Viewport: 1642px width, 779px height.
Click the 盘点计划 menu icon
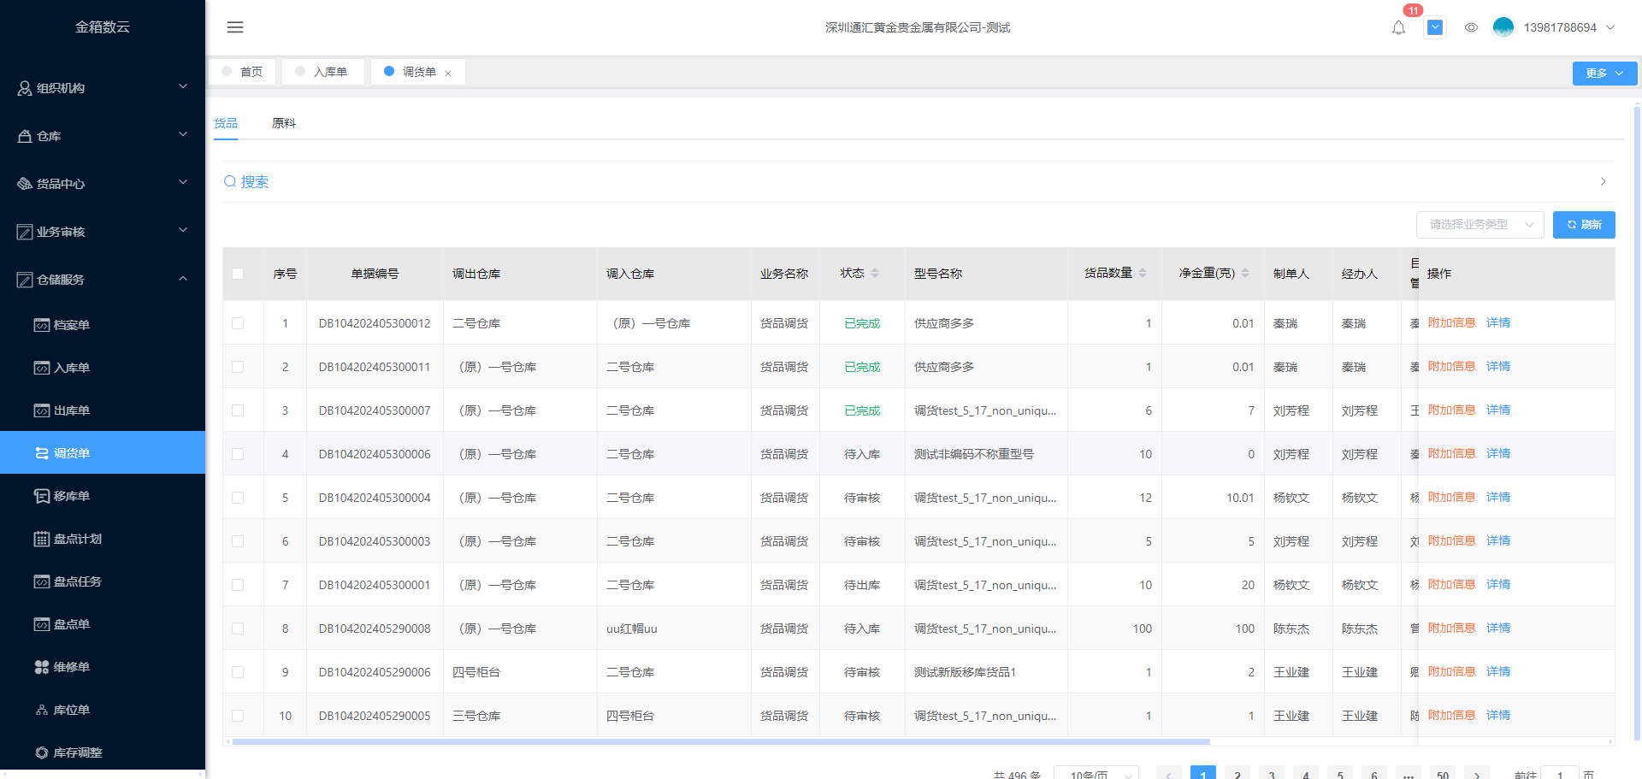coord(41,539)
